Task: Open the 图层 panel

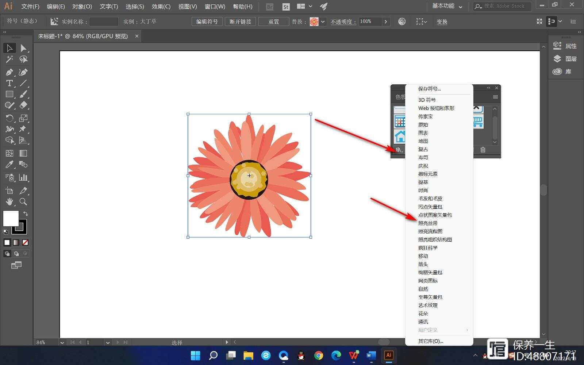Action: coord(565,59)
